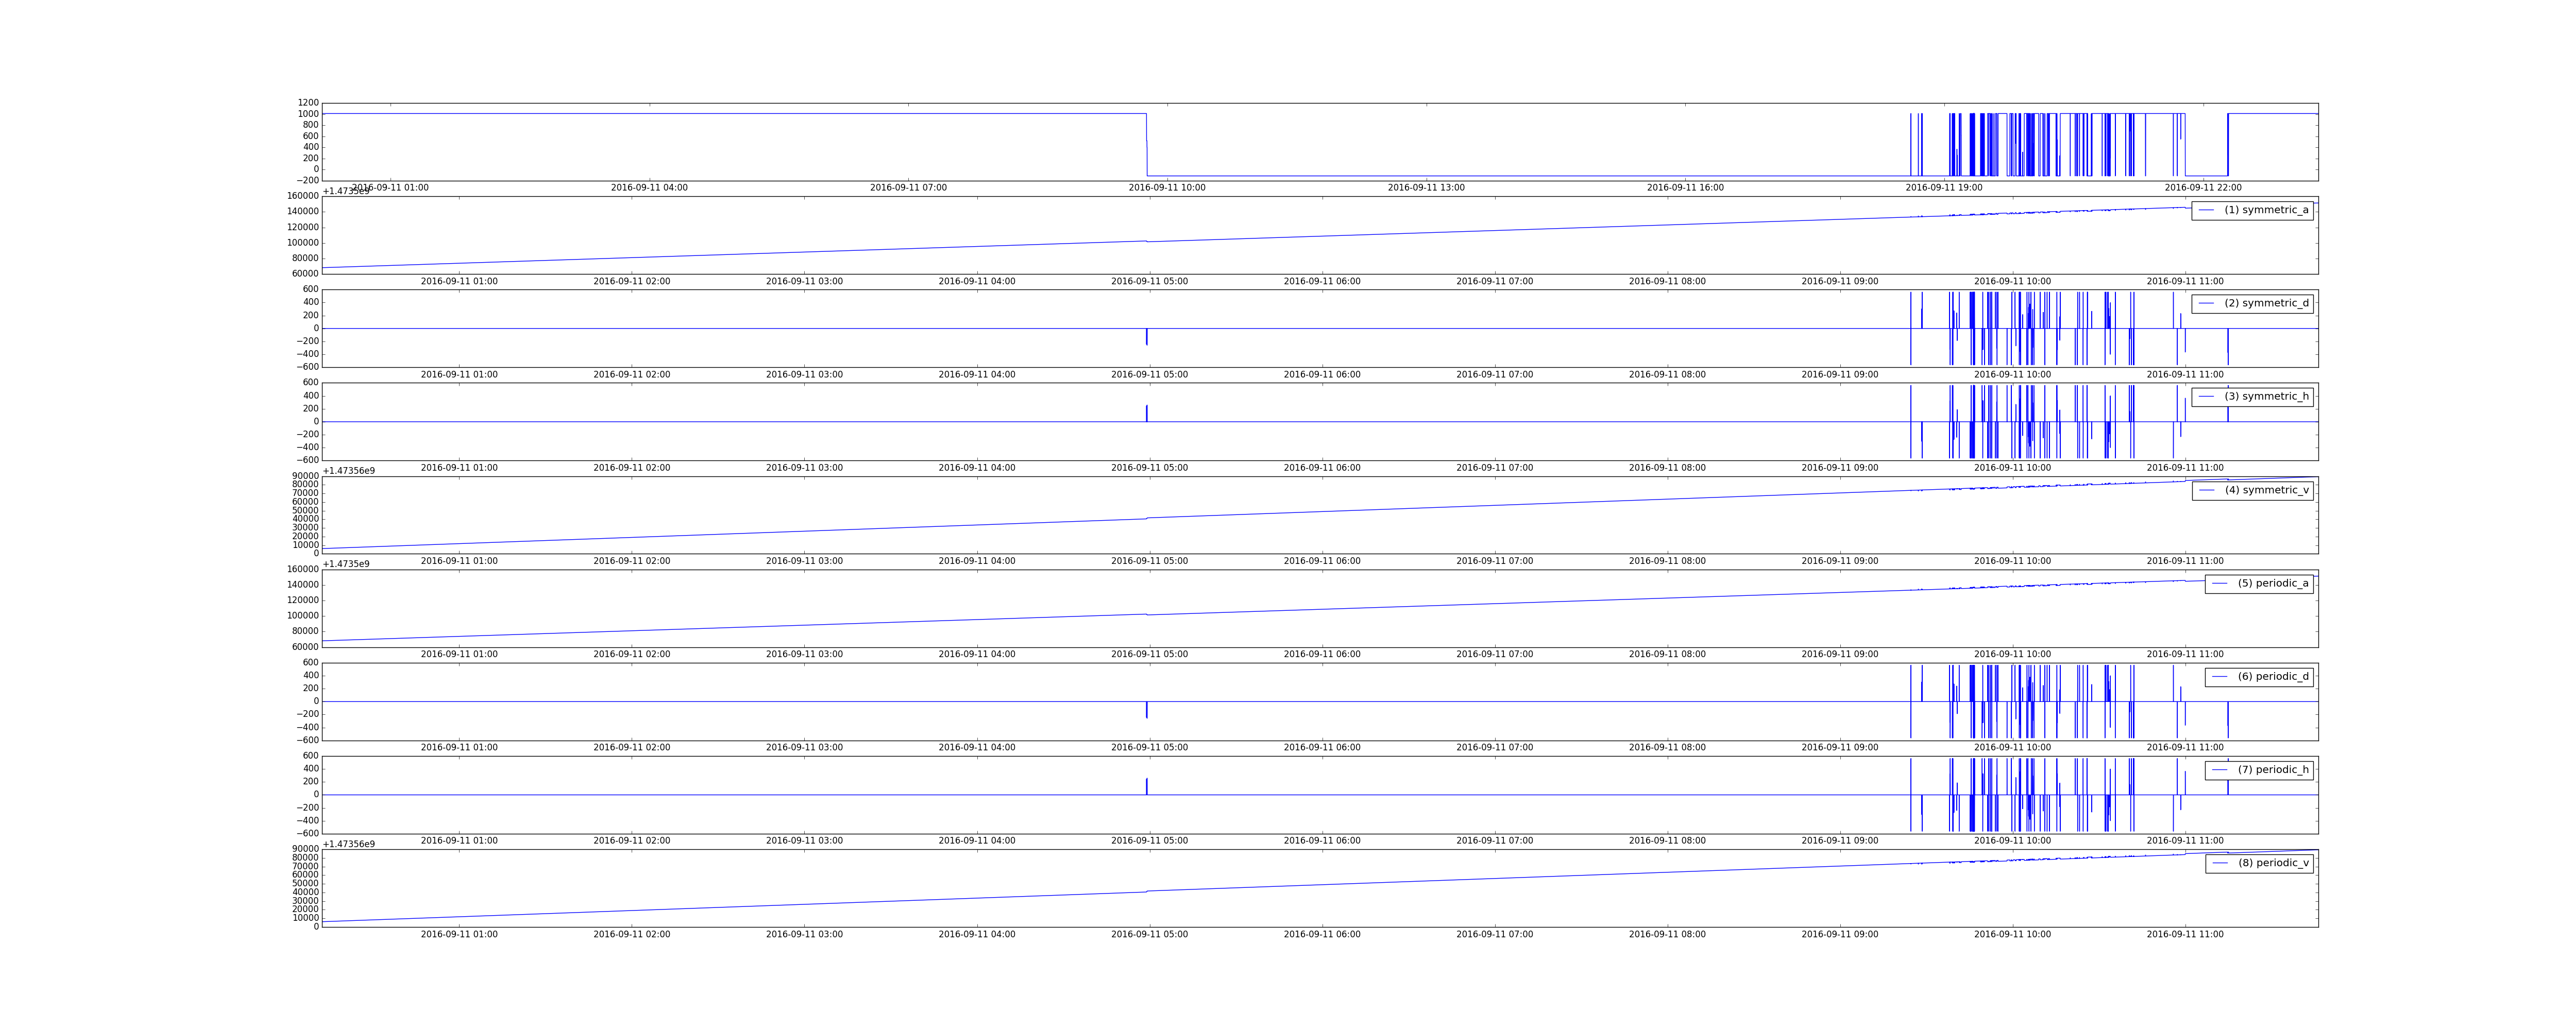Select 09:00 tick label below periodic_d plot
The height and width of the screenshot is (1030, 2576).
(1840, 748)
